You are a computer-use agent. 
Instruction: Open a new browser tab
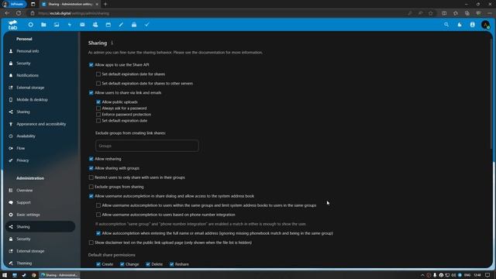click(x=105, y=4)
